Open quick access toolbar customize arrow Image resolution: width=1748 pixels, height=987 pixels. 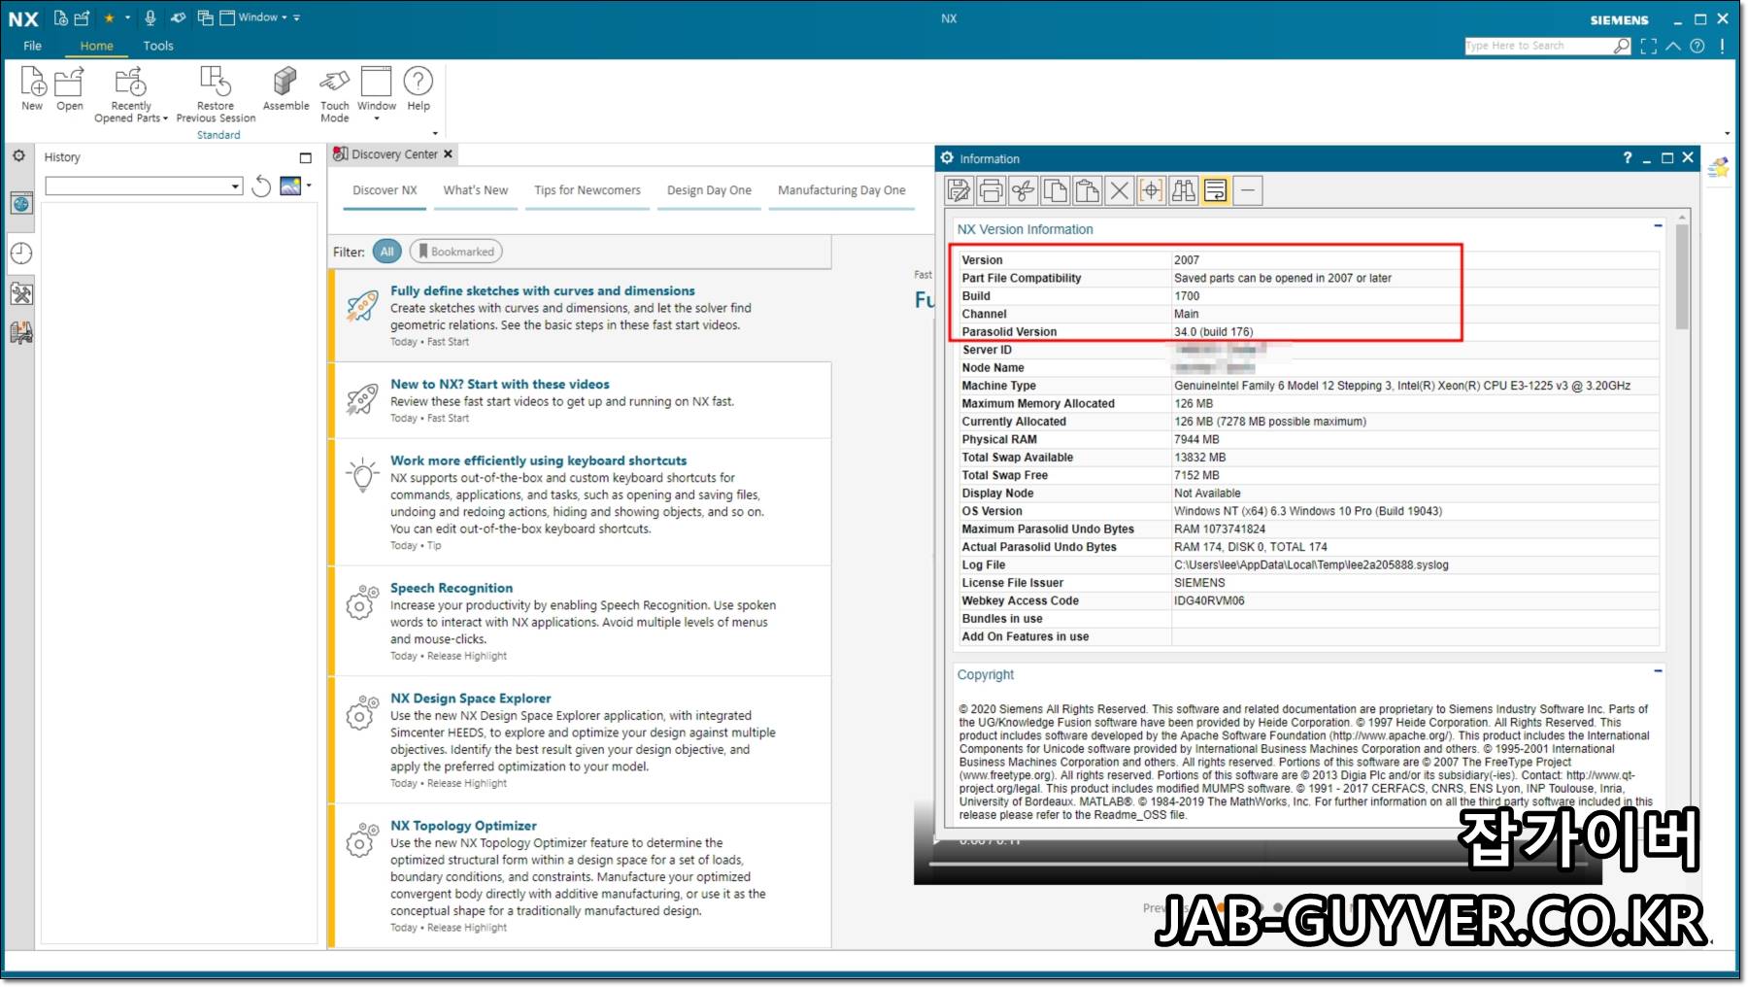coord(297,17)
